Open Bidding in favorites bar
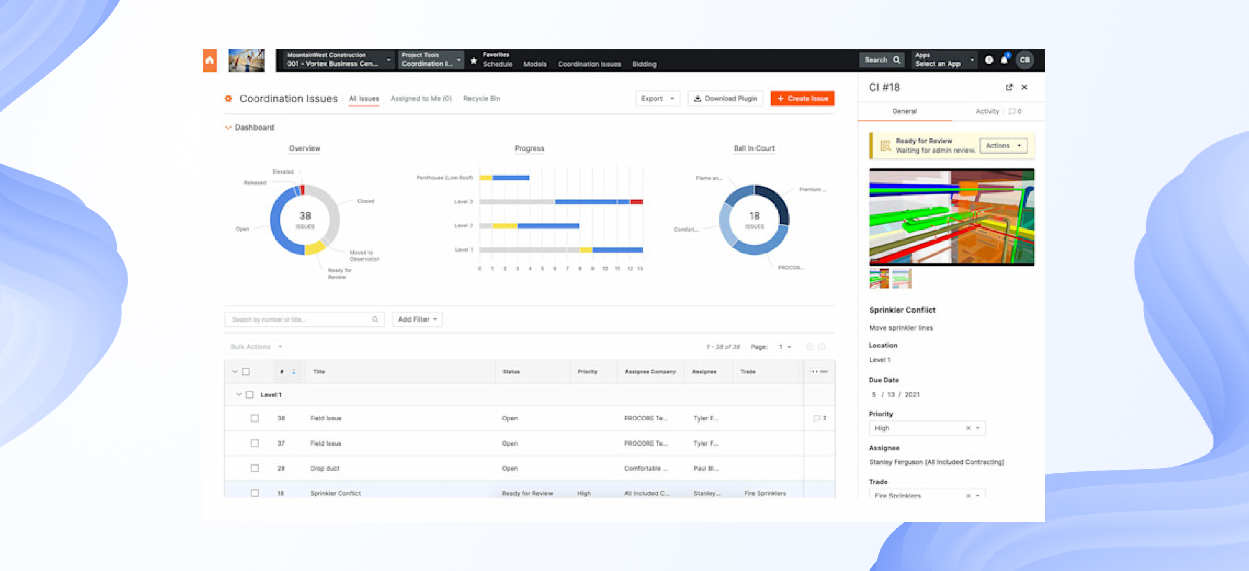The height and width of the screenshot is (571, 1249). click(644, 64)
